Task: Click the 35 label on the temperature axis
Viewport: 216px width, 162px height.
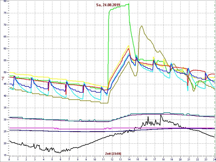Action: point(5,108)
